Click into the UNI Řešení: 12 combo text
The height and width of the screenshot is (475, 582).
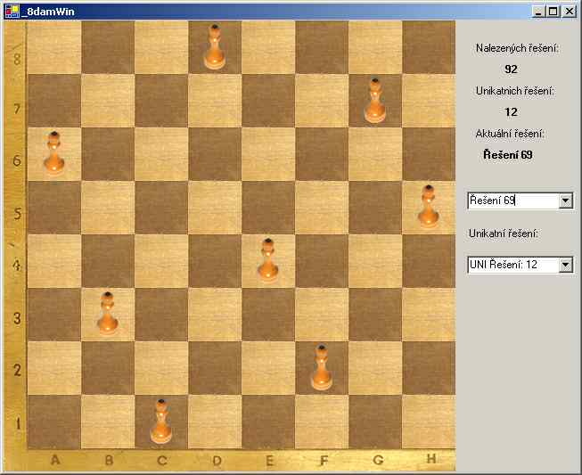(513, 265)
